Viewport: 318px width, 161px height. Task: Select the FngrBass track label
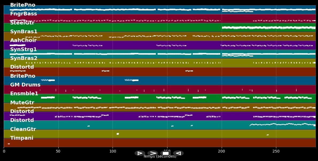(x=24, y=14)
